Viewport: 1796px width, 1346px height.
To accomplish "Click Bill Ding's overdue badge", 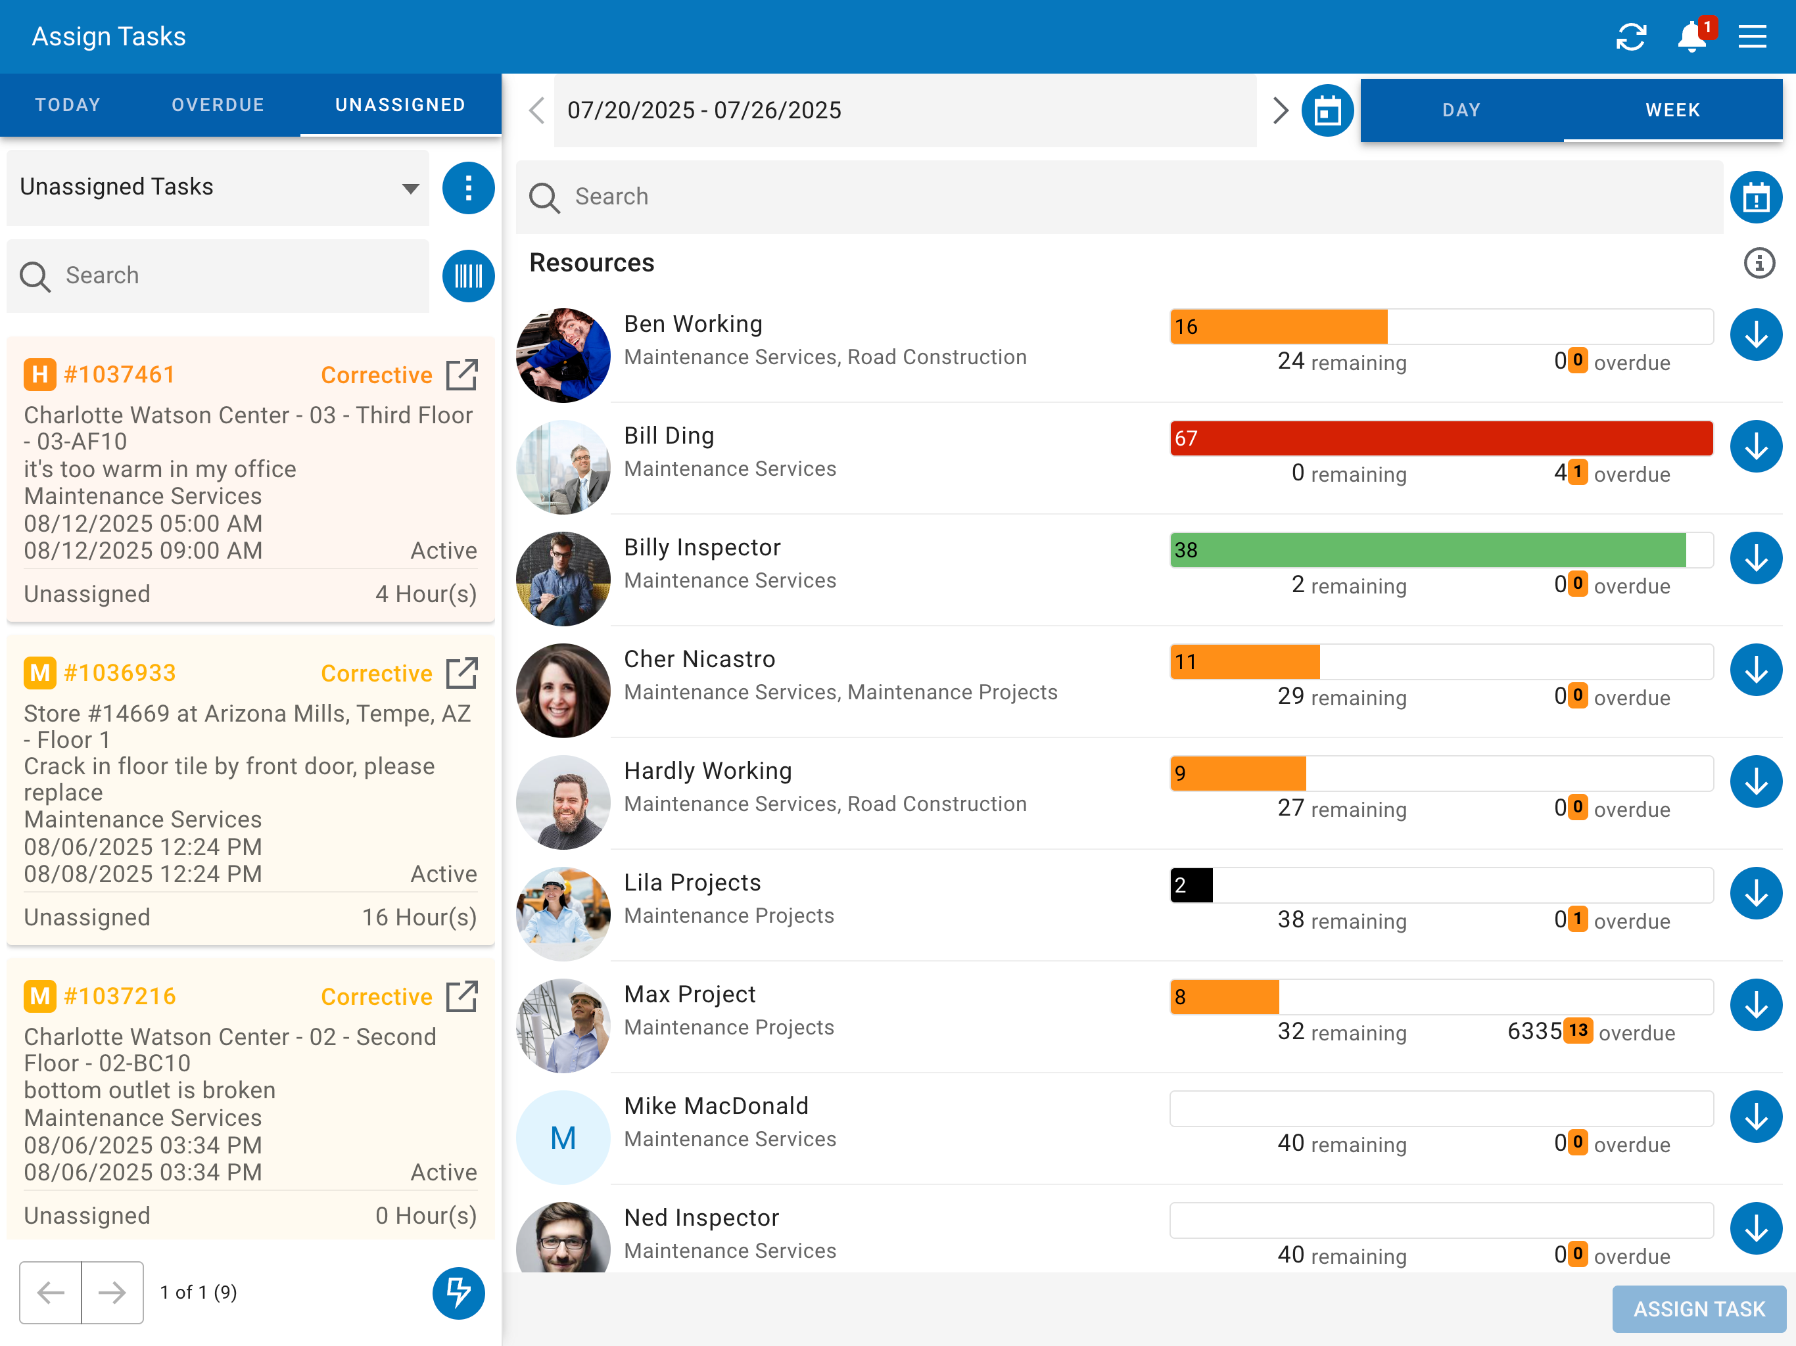I will (x=1578, y=472).
